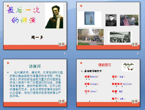
Task: Click the pinyin entry with bī
Action: point(117,91)
